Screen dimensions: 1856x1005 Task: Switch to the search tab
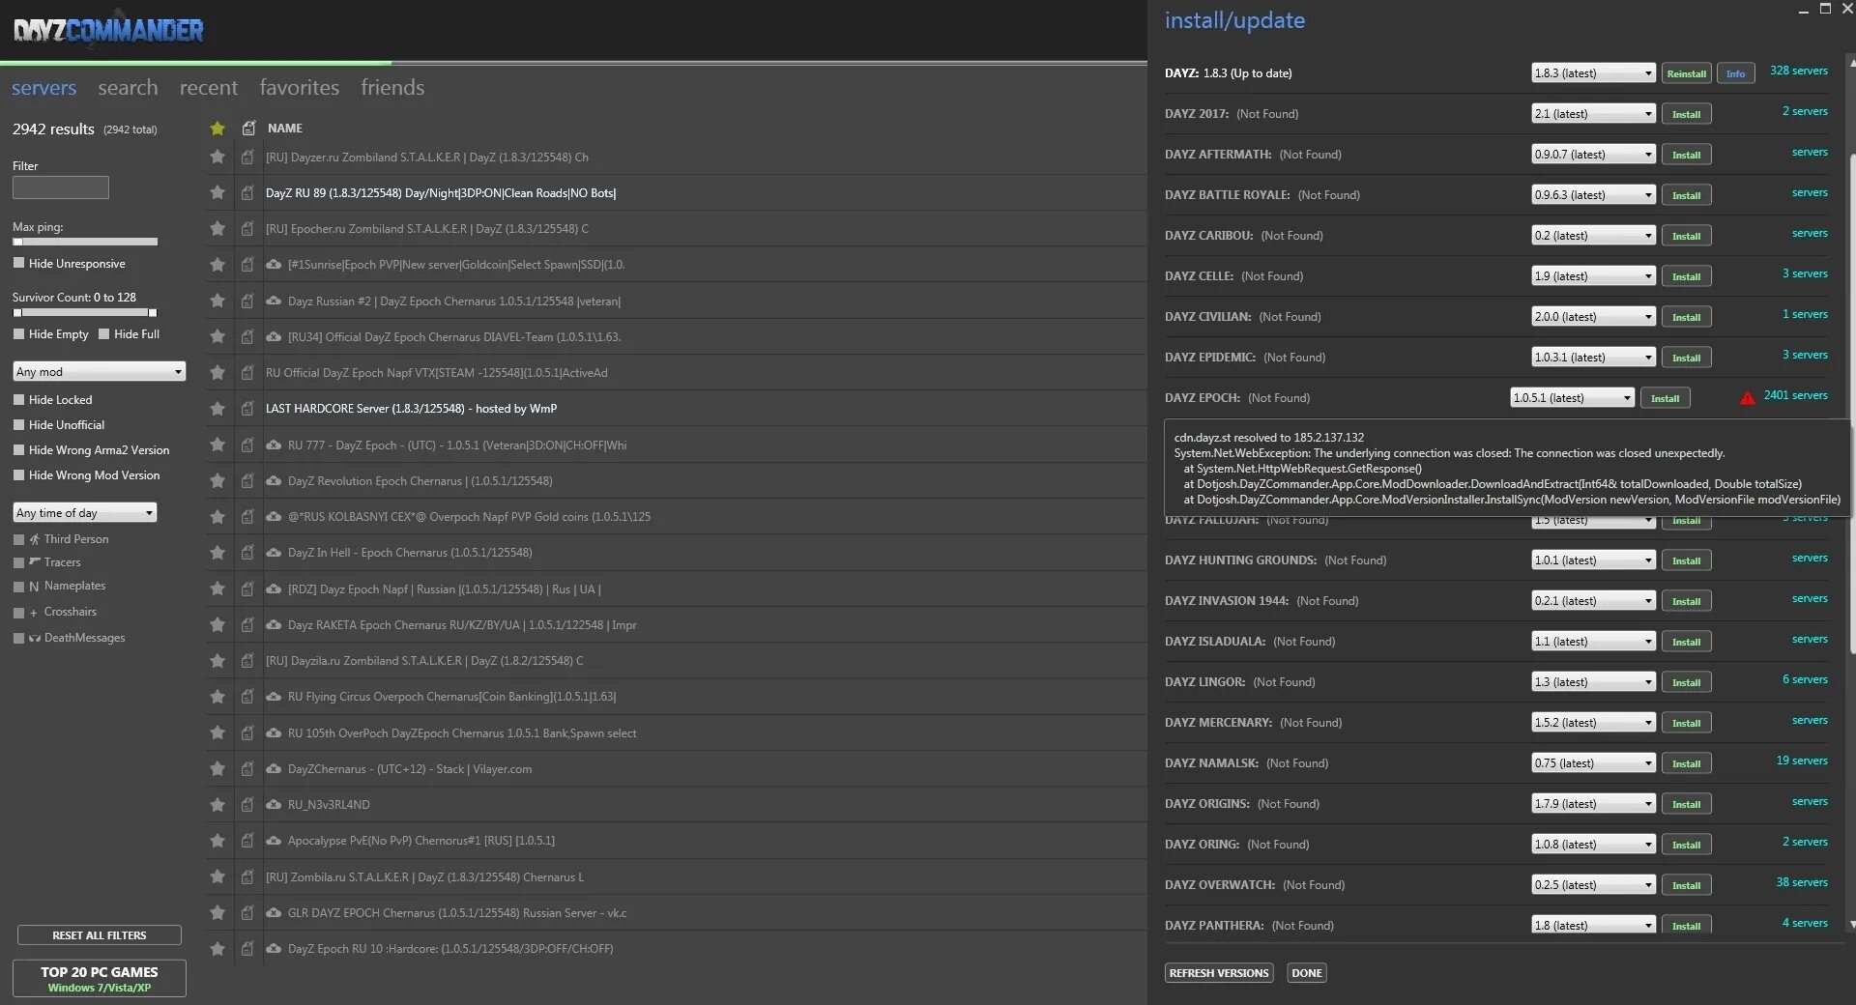(x=128, y=87)
